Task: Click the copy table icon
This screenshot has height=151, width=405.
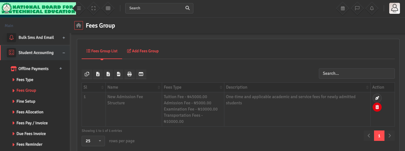Action: (87, 74)
